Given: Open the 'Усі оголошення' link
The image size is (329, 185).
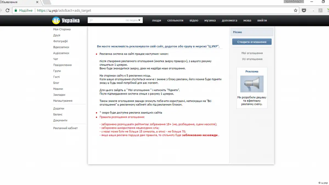Looking at the screenshot, I should pos(252,59).
